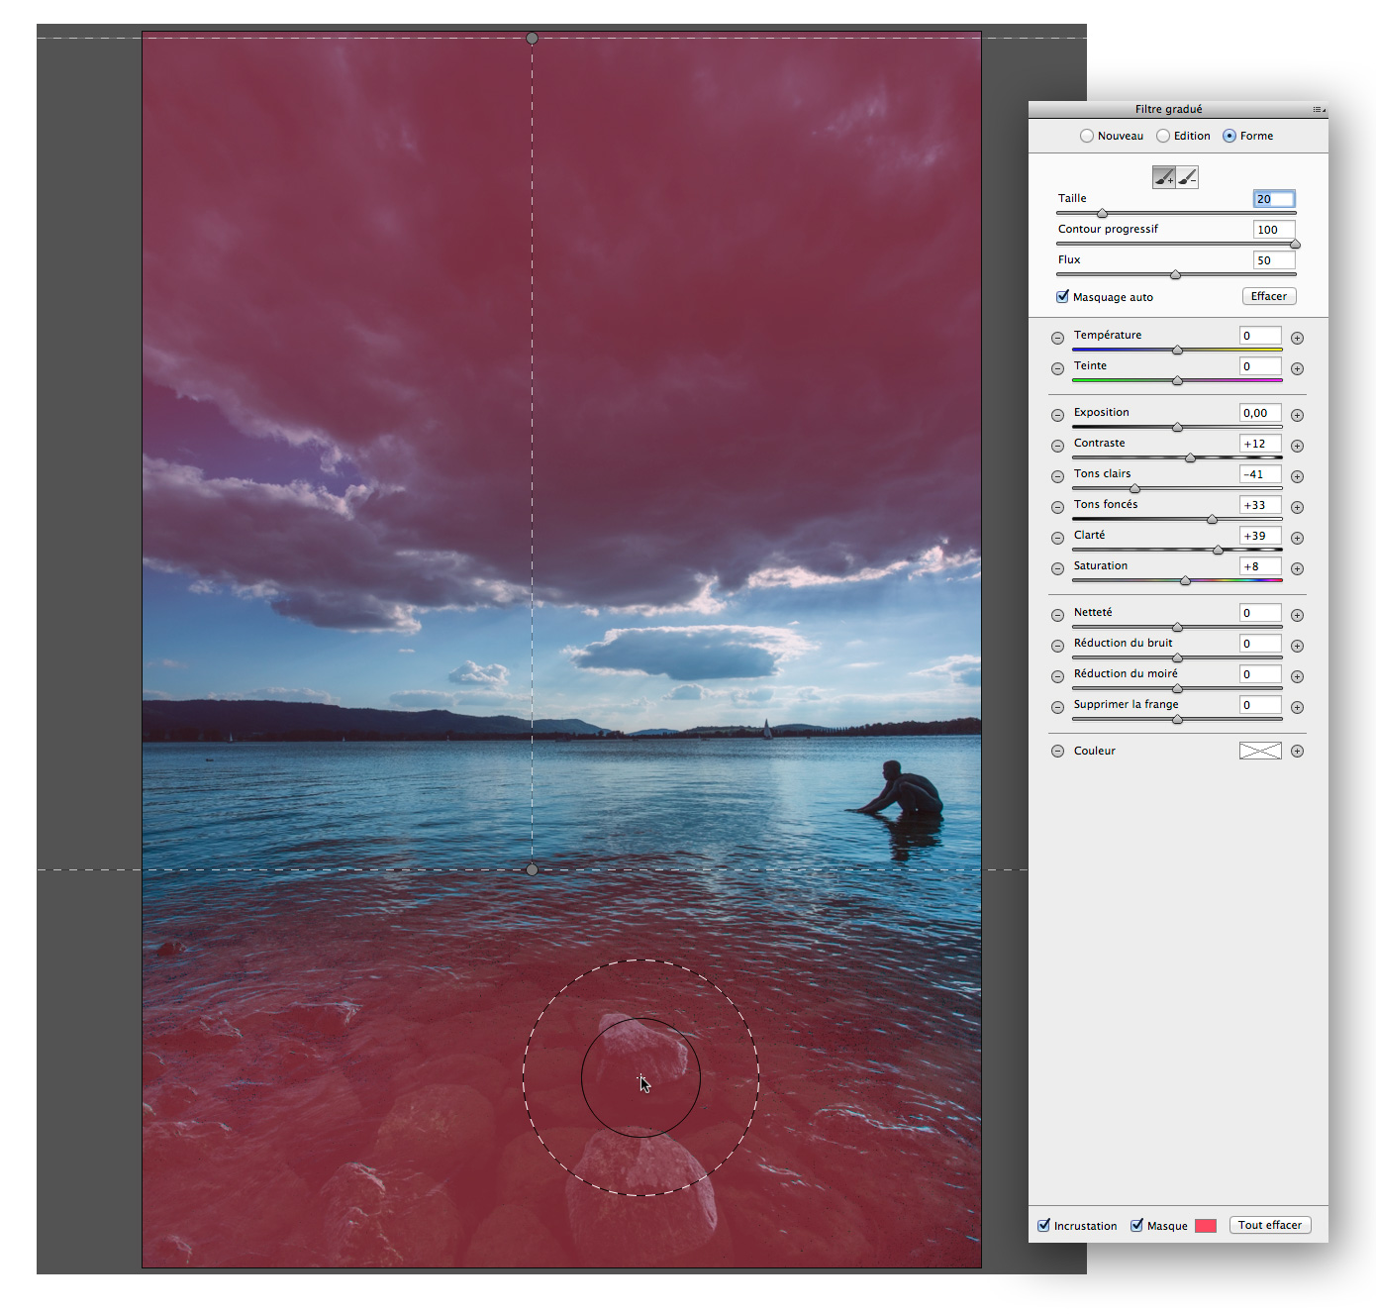1376x1314 pixels.
Task: Click the Flux value field
Action: (x=1274, y=260)
